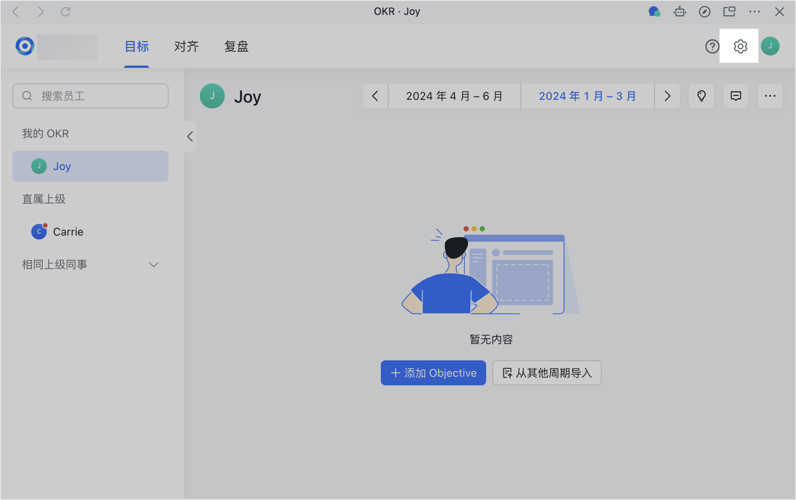This screenshot has height=500, width=796.
Task: Open Carrie's OKR in the sidebar
Action: coord(91,232)
